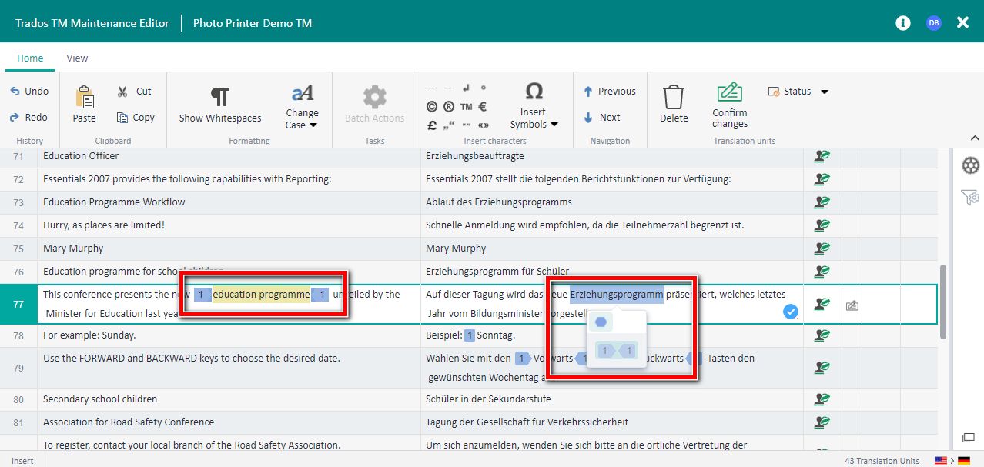Collapse the ribbon with the chevron
The width and height of the screenshot is (984, 467).
(x=974, y=138)
